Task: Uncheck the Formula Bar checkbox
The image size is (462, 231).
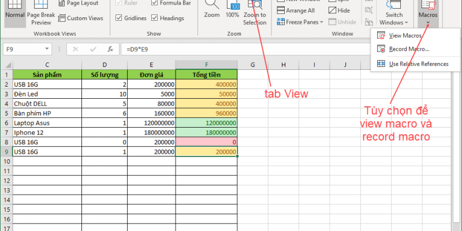Action: pos(155,3)
